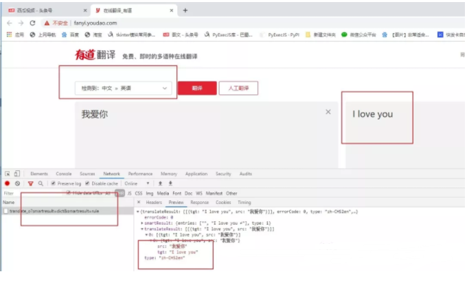
Task: Open the language pair dropdown 中文 » 英语
Action: tap(124, 88)
